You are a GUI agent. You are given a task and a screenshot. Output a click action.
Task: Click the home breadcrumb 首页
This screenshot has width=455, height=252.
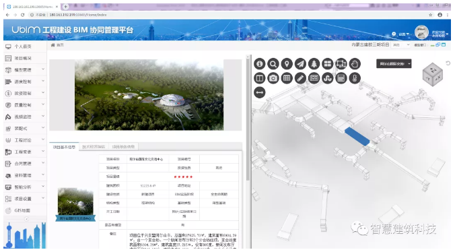[x=57, y=45]
